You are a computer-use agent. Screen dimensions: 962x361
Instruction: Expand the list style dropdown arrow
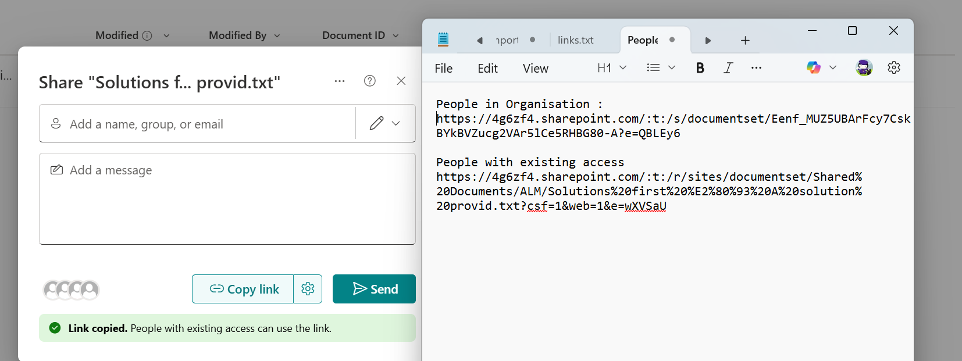coord(672,68)
